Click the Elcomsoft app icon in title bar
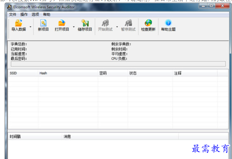Viewport: 232px width, 159px height. 10,7
